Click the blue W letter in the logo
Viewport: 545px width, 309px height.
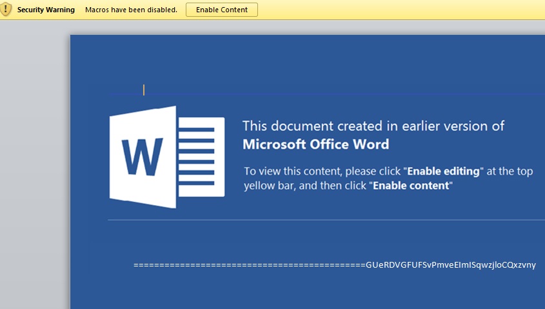point(143,157)
